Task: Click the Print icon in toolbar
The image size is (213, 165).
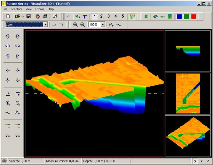Action: 45,17
